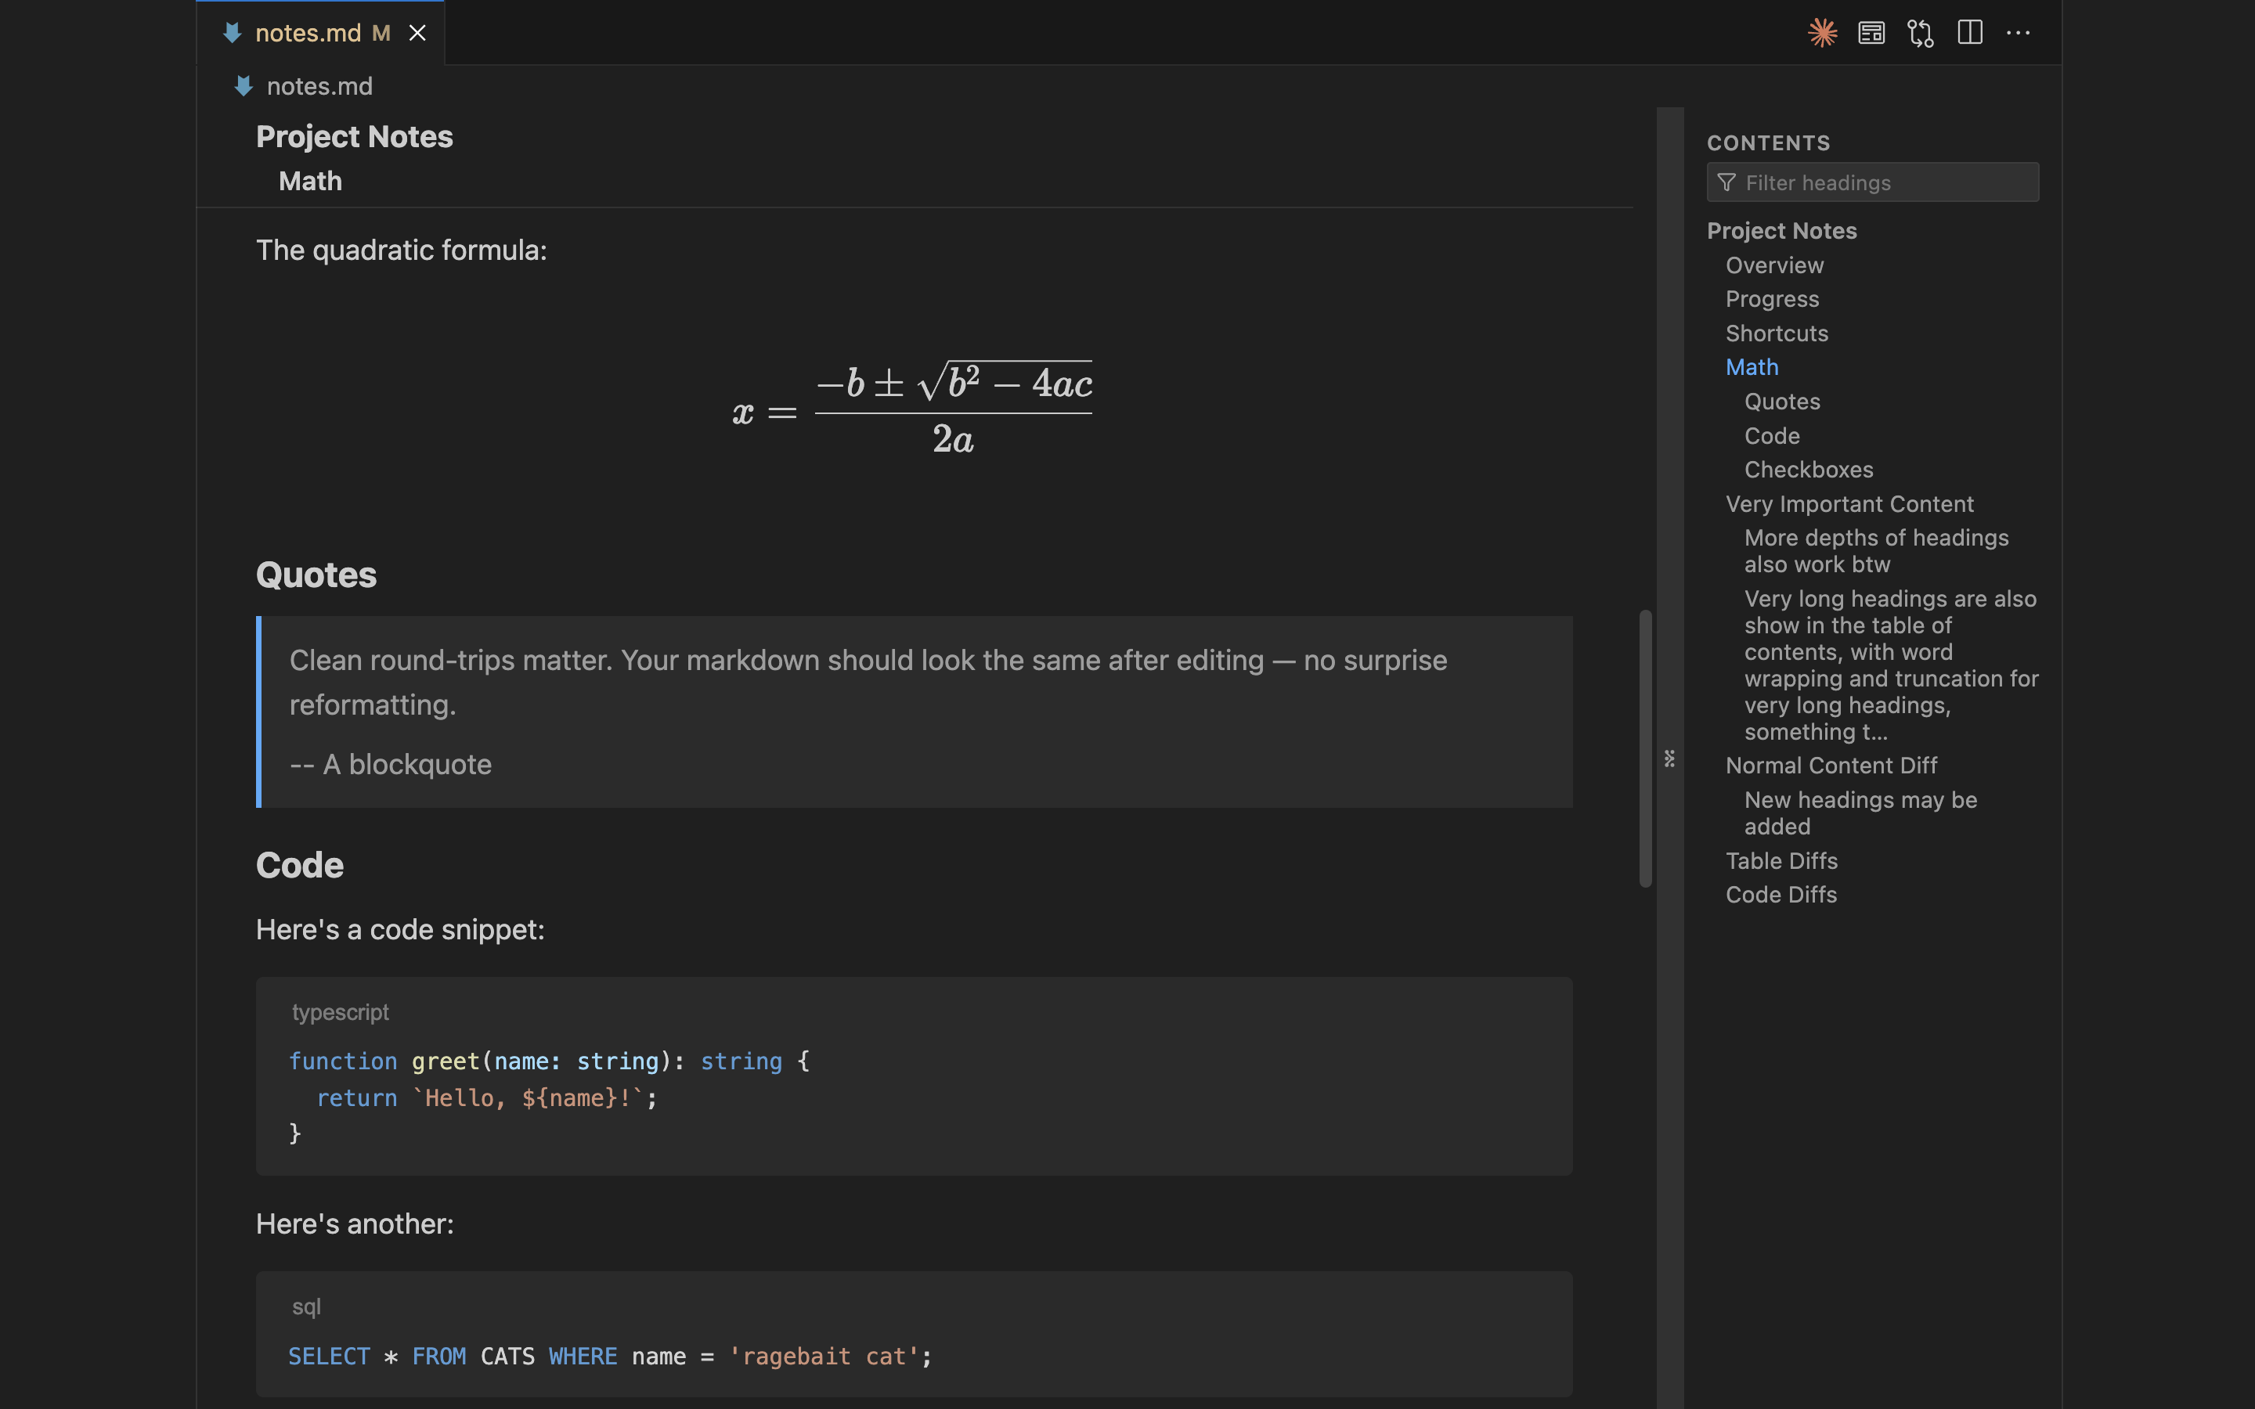Go to Checkboxes in the table of contents

1808,470
